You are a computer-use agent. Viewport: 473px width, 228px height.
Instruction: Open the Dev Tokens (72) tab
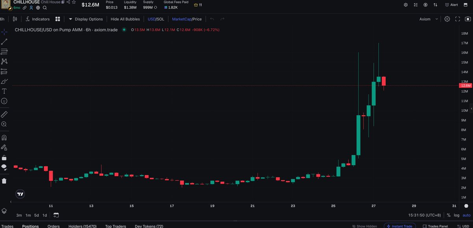click(x=149, y=226)
